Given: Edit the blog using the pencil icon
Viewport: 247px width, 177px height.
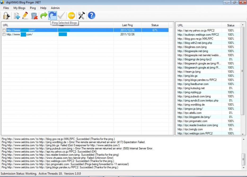Looking at the screenshot, I should point(25,15).
